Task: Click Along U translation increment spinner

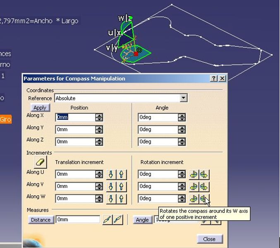Action: pos(99,174)
